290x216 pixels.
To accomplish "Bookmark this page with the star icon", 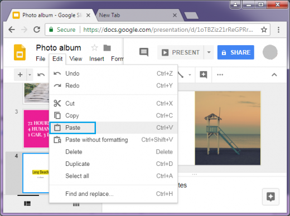I will point(264,30).
